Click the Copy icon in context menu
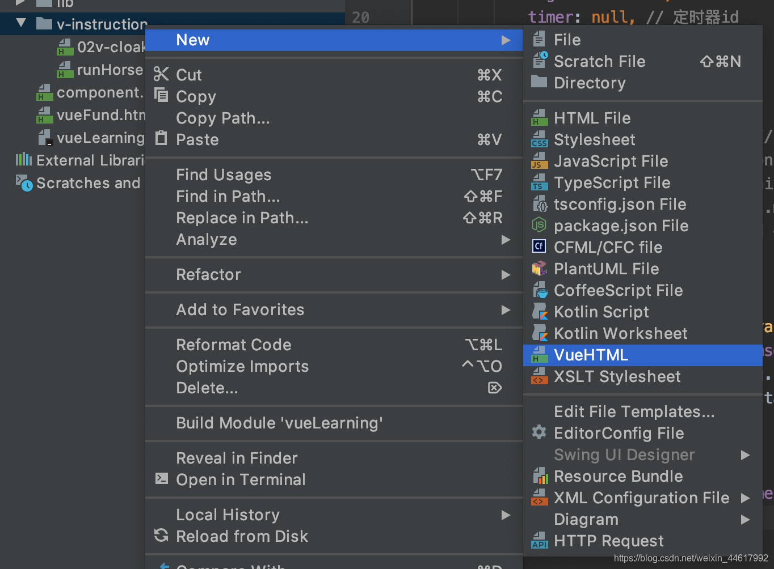 pyautogui.click(x=162, y=95)
